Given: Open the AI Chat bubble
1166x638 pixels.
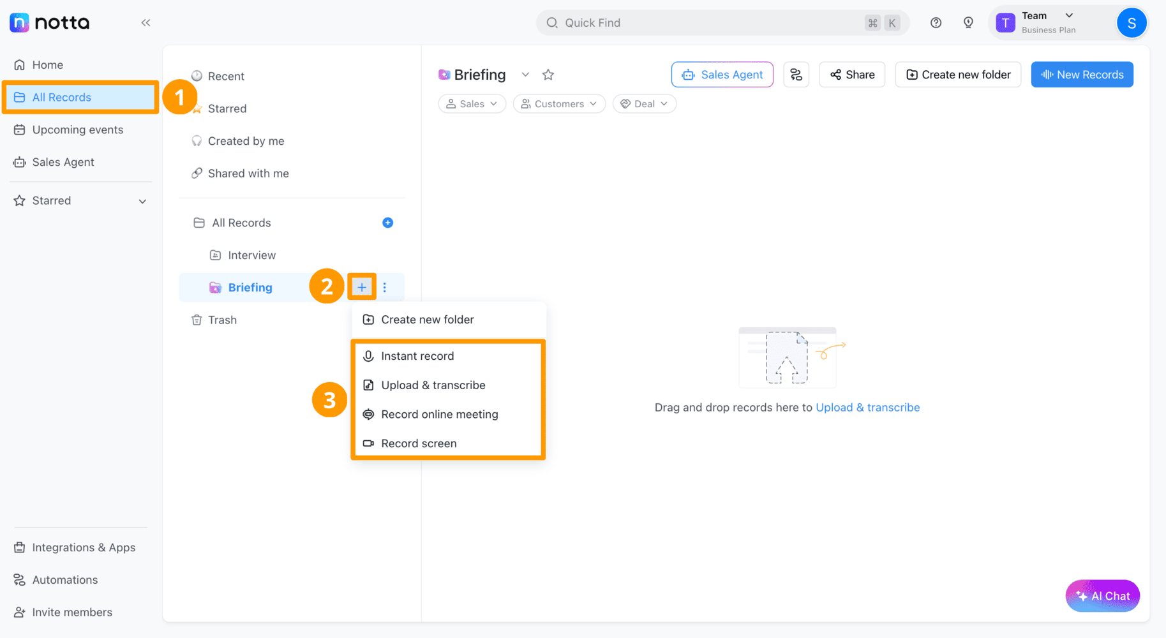Looking at the screenshot, I should pyautogui.click(x=1102, y=596).
